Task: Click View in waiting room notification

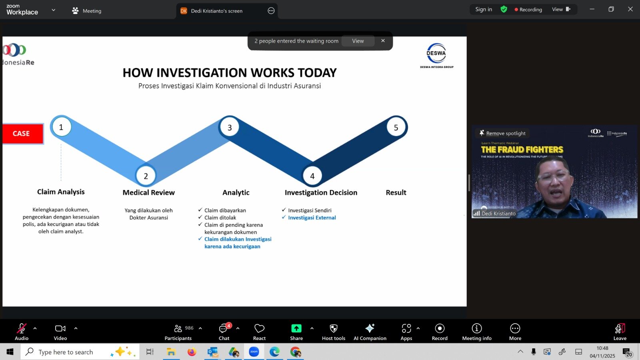Action: point(358,41)
